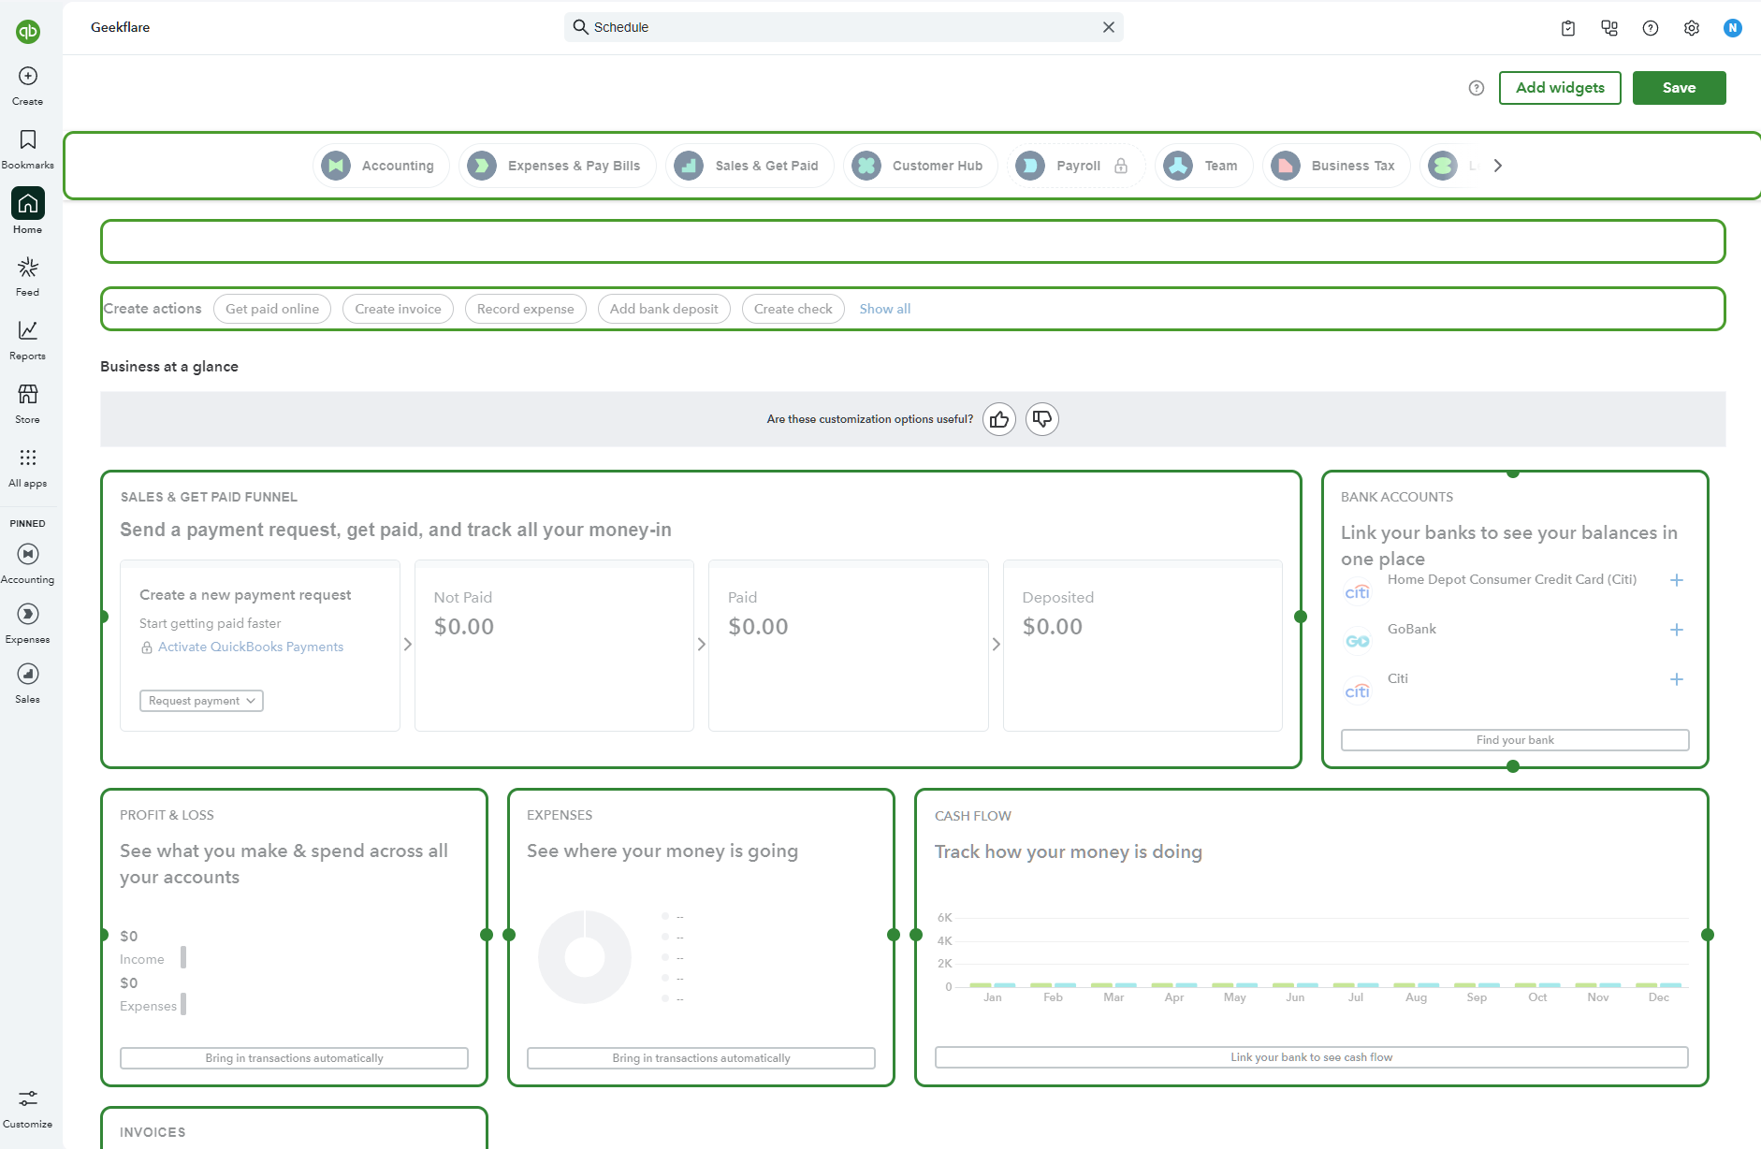Grab right resize handle of Cash Flow widget

point(1708,935)
